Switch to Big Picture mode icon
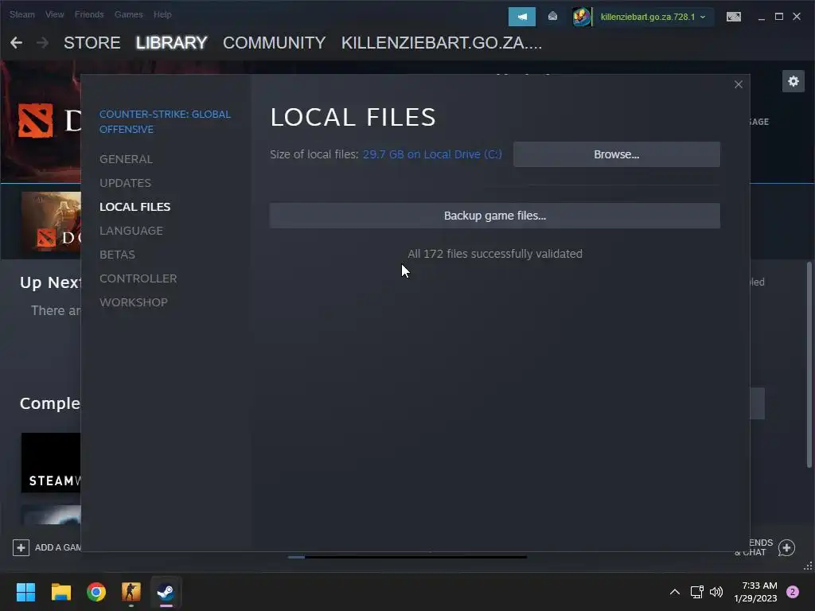Image resolution: width=815 pixels, height=611 pixels. [x=733, y=17]
